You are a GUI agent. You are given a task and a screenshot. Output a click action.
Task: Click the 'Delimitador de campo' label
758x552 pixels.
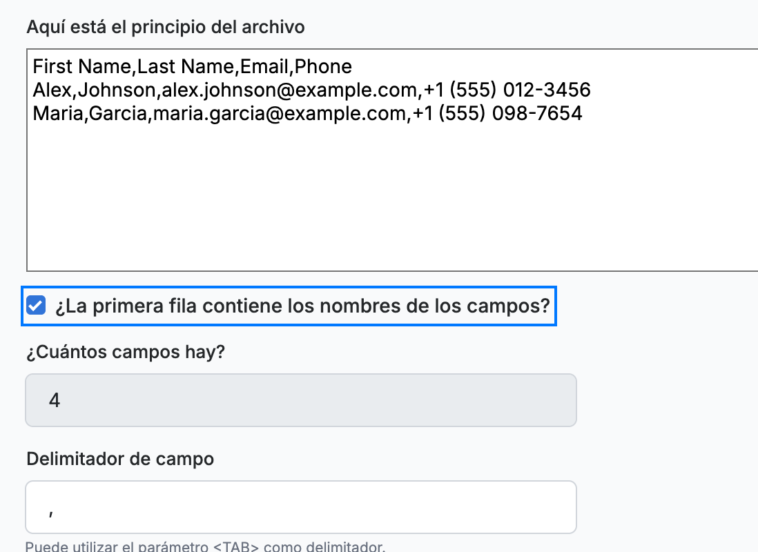point(120,459)
